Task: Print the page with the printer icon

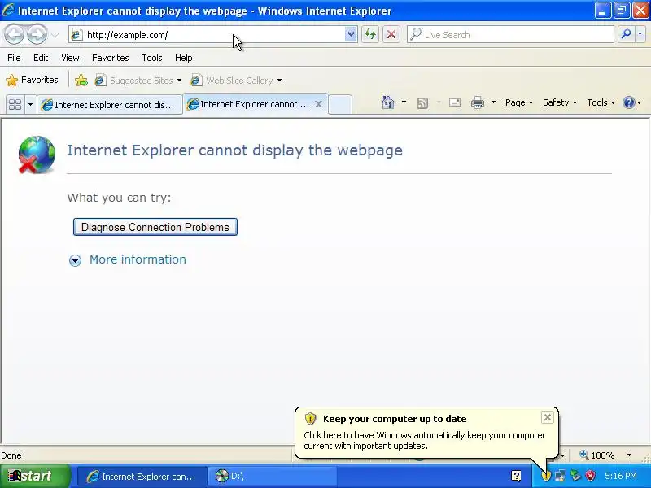Action: click(x=478, y=102)
